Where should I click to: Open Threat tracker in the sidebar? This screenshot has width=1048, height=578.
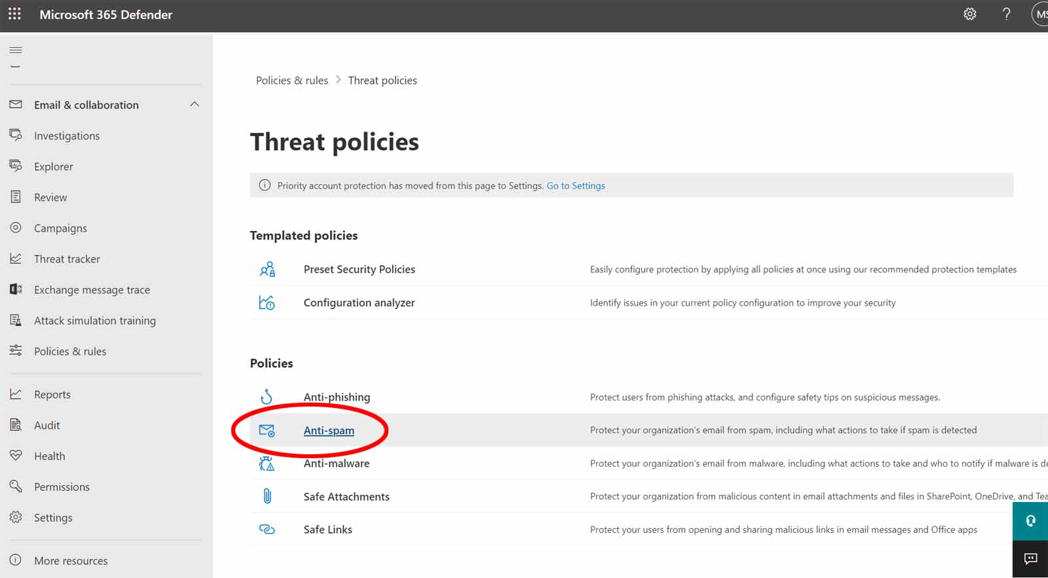67,259
